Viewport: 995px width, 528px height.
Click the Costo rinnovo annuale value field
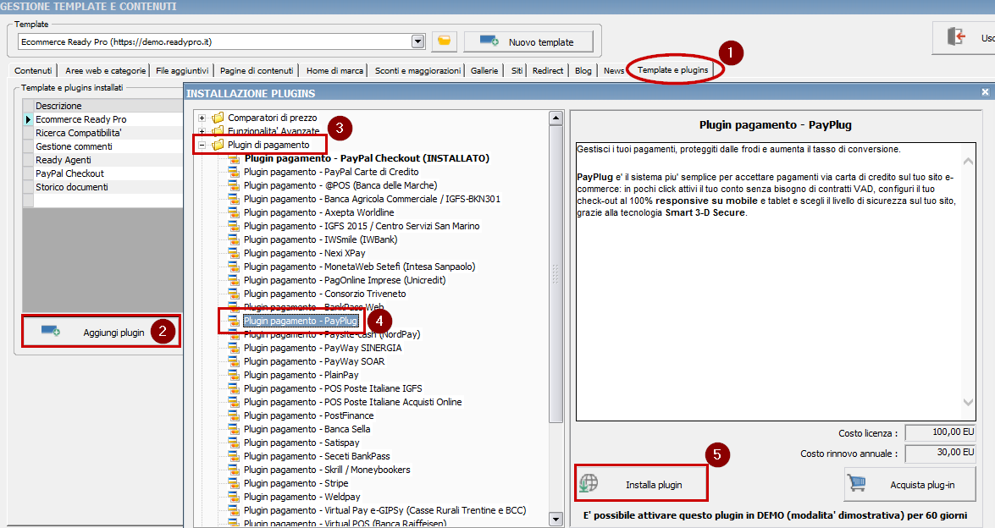tap(940, 453)
